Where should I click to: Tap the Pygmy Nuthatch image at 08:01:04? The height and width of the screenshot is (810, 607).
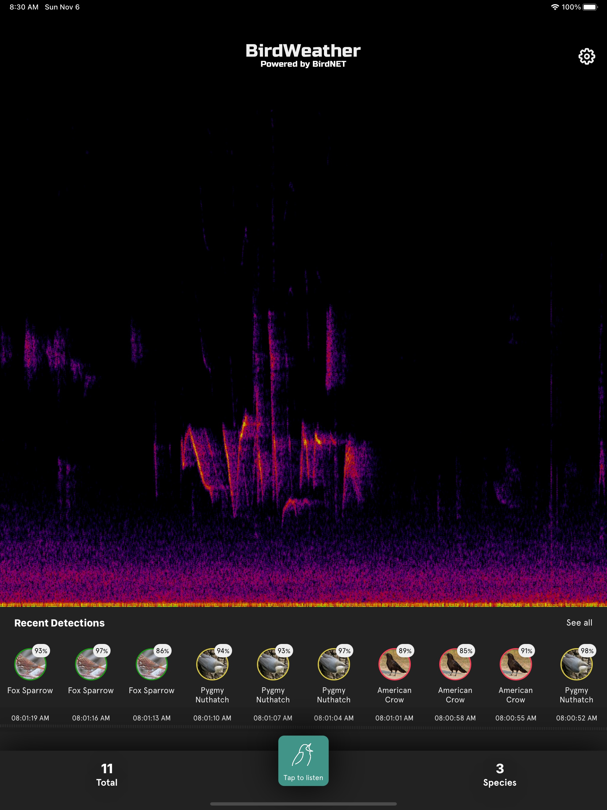point(333,664)
